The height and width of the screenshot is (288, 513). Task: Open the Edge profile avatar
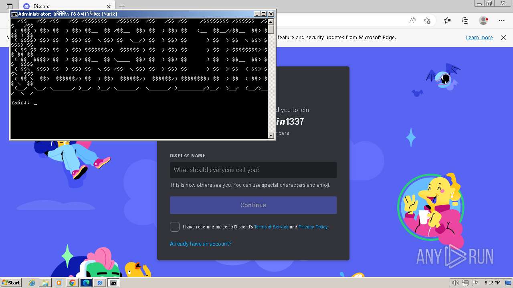coord(484,20)
